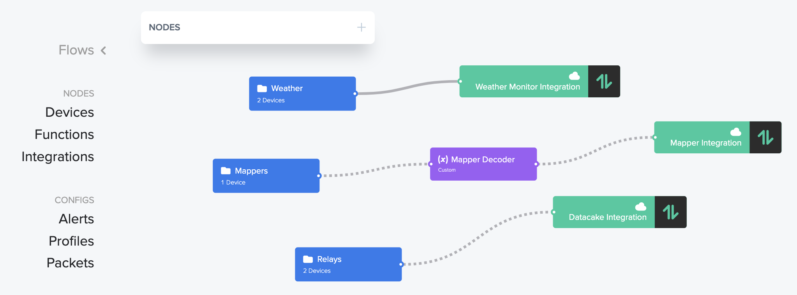797x295 pixels.
Task: Open Alerts under Configs
Action: point(76,219)
